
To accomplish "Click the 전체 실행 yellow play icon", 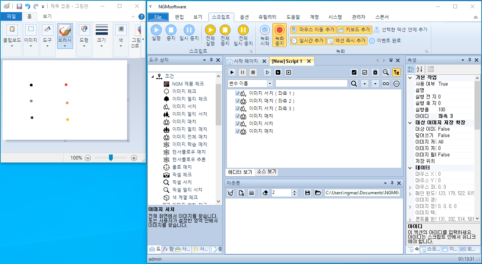I will click(210, 30).
